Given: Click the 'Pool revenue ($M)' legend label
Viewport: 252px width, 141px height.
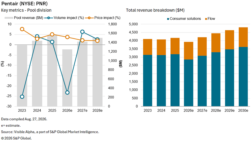Looking at the screenshot, I should pyautogui.click(x=29, y=18).
